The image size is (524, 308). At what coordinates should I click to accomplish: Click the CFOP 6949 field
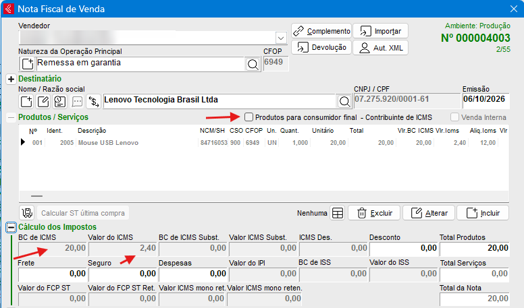(276, 63)
